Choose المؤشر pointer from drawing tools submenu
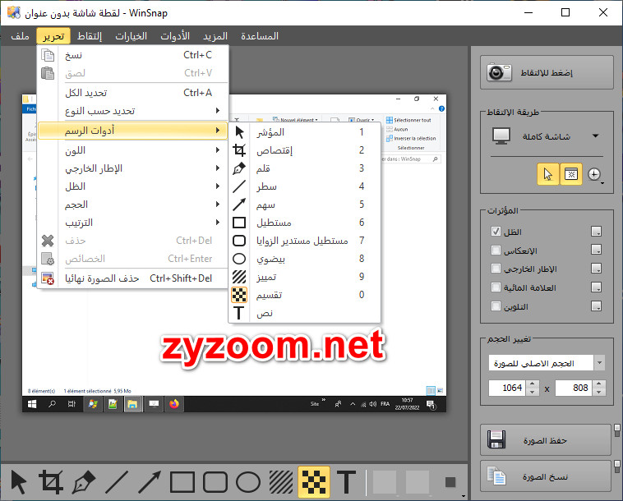 (304, 132)
